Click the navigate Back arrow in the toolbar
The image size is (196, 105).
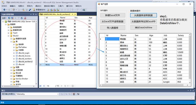4,10
